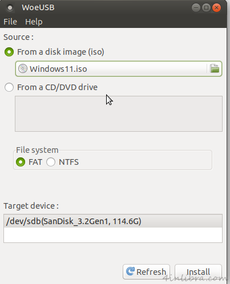The height and width of the screenshot is (284, 230).
Task: Click the Refresh arrow icon
Action: pos(130,271)
